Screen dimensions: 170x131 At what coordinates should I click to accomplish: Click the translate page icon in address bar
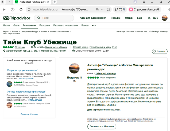[x=97, y=10]
